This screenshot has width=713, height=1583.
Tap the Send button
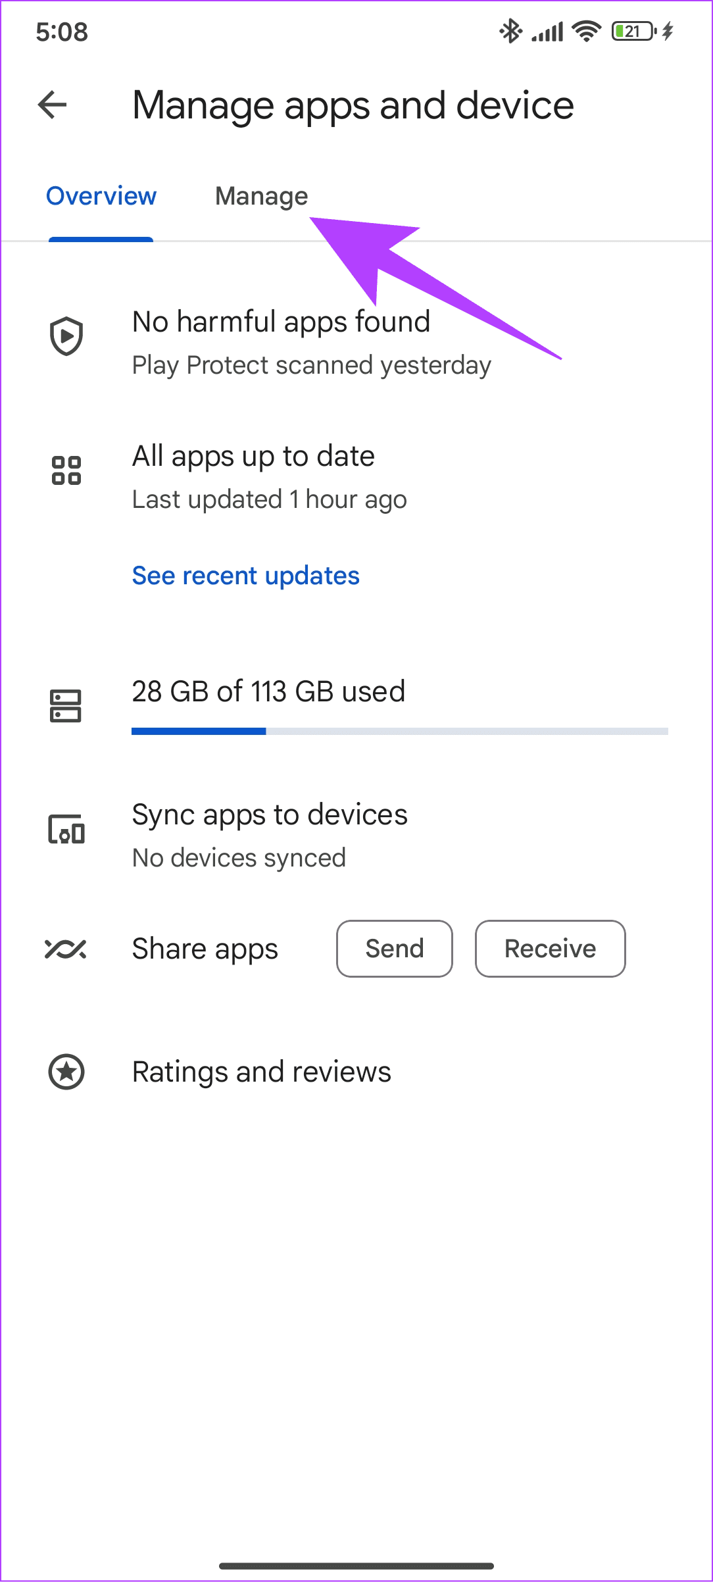click(x=395, y=949)
